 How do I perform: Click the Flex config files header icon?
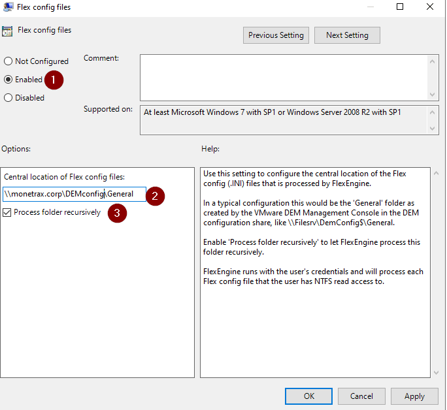click(7, 31)
